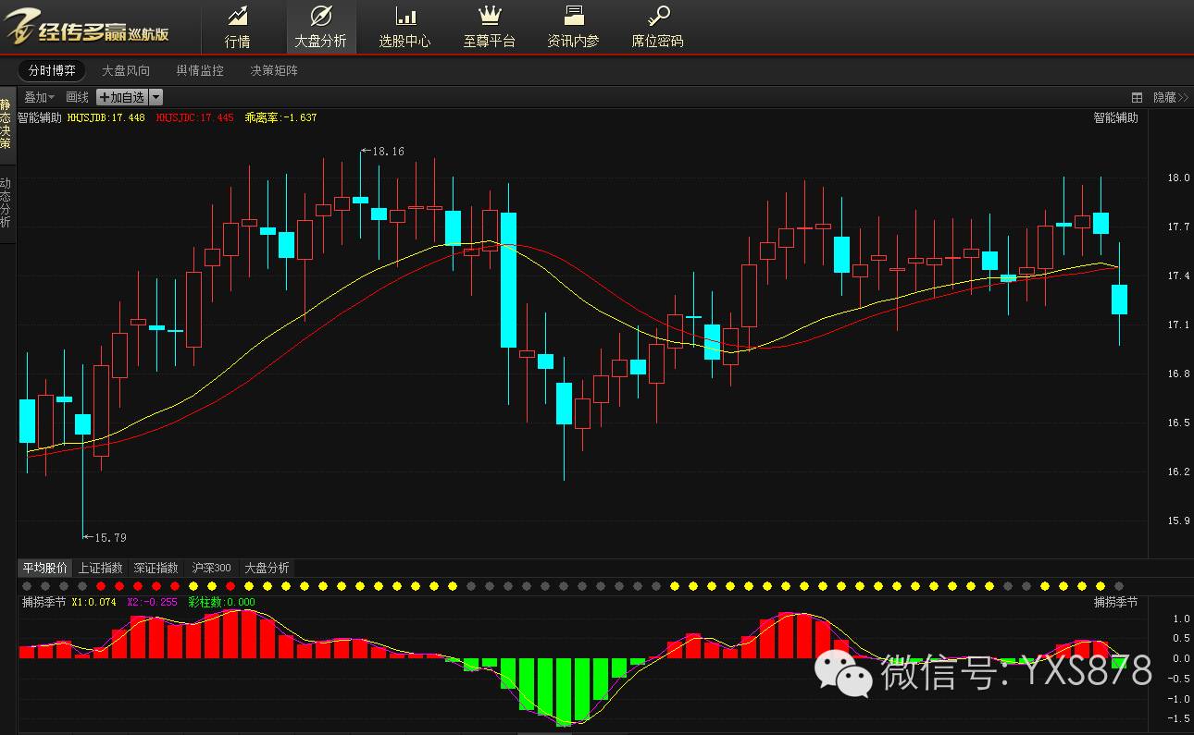This screenshot has height=735, width=1194.
Task: Click 隐藏>> to hide the side panel
Action: click(x=1171, y=97)
